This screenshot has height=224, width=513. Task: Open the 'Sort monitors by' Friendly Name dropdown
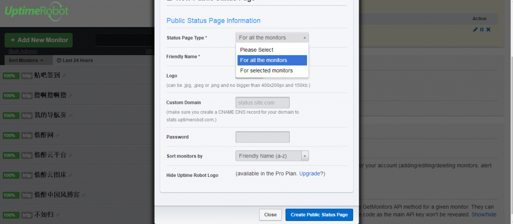[x=272, y=156]
